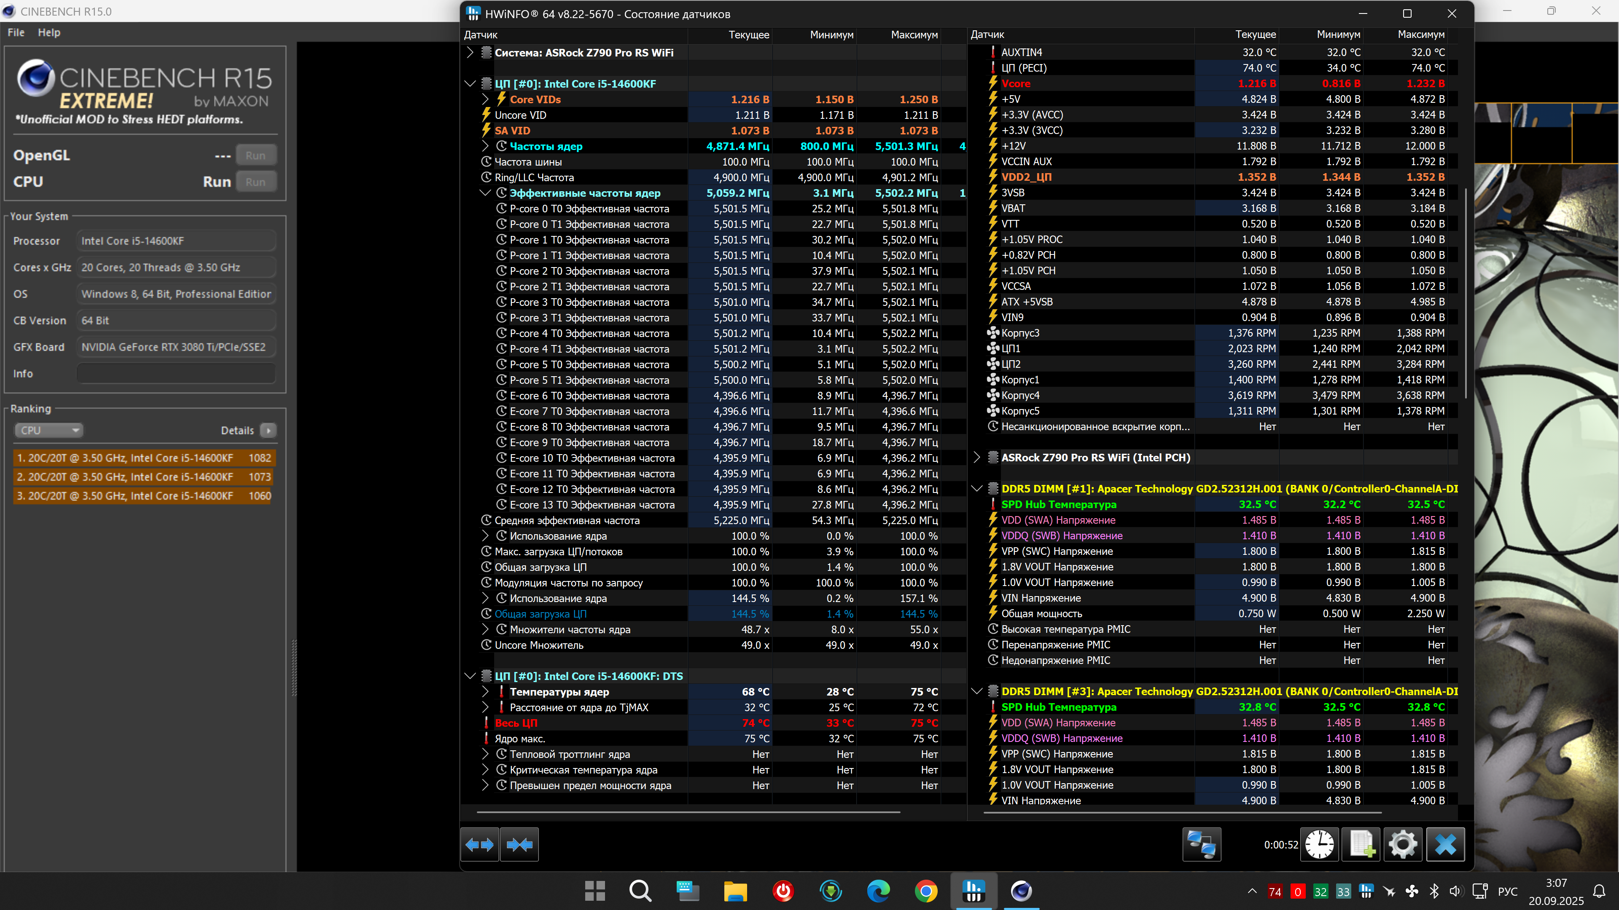Click the left sensor panel horizontal scrollbar
1619x910 pixels.
[688, 812]
